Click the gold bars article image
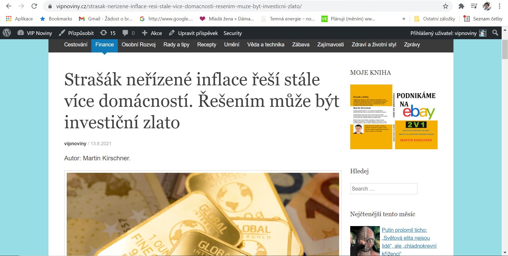The height and width of the screenshot is (256, 508). point(203,214)
